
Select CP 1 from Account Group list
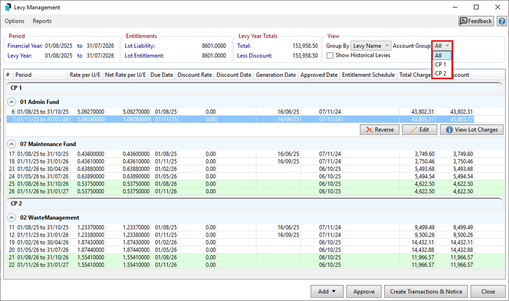[x=441, y=64]
